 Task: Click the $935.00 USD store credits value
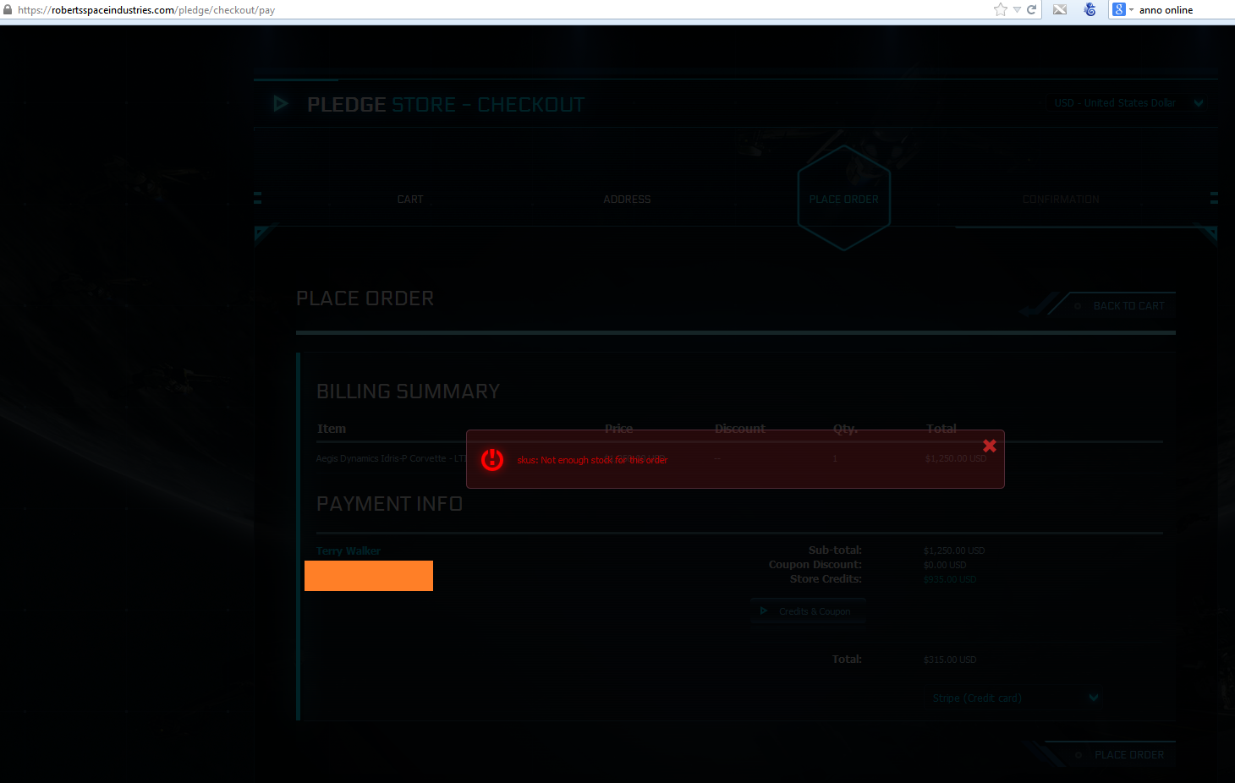coord(950,579)
